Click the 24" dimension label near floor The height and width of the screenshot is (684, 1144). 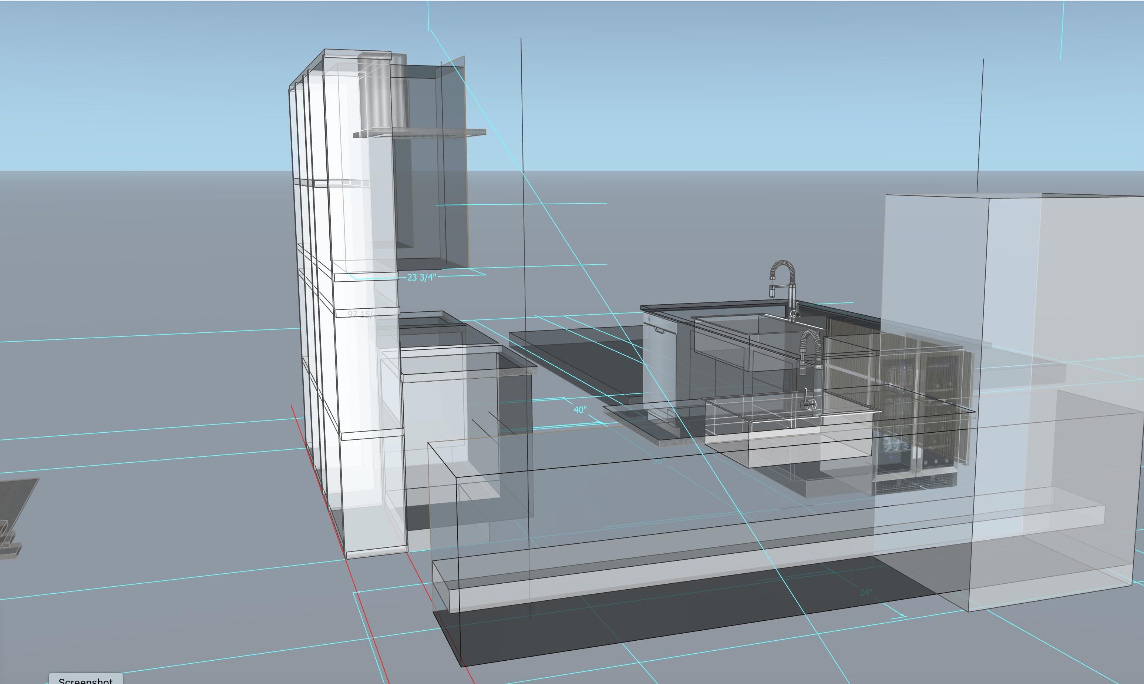[866, 593]
